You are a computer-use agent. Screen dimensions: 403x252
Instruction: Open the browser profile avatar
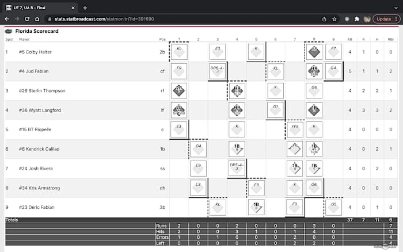coord(367,19)
